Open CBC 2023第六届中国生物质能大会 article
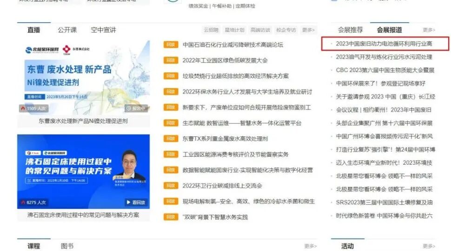The image size is (451, 251). (385, 70)
